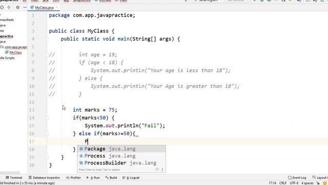Click 'marks>=50' condition on line 16
328x185 pixels.
[116, 134]
